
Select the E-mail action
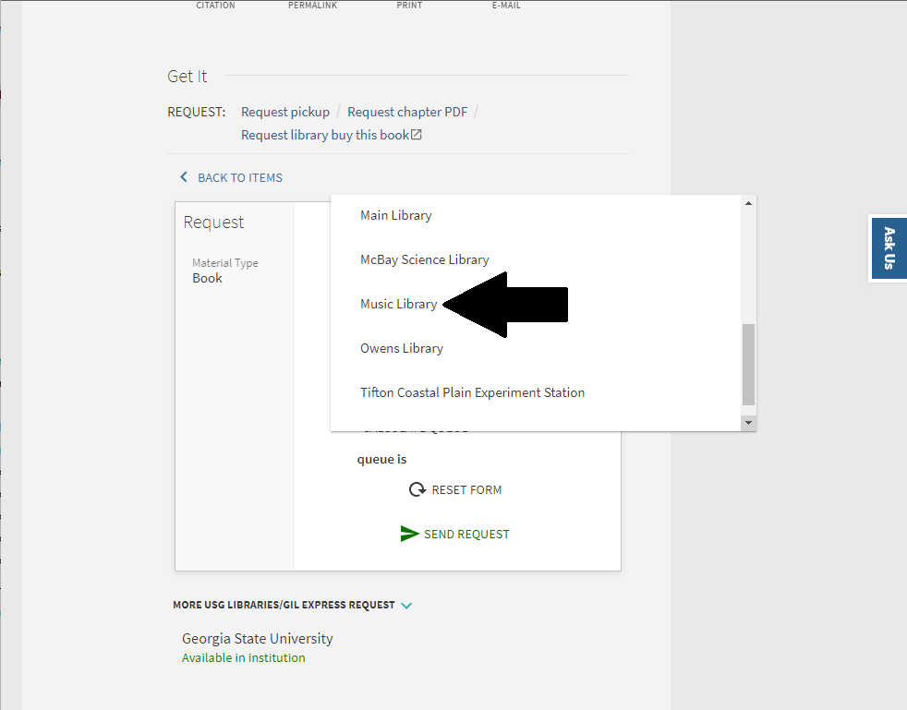coord(506,6)
